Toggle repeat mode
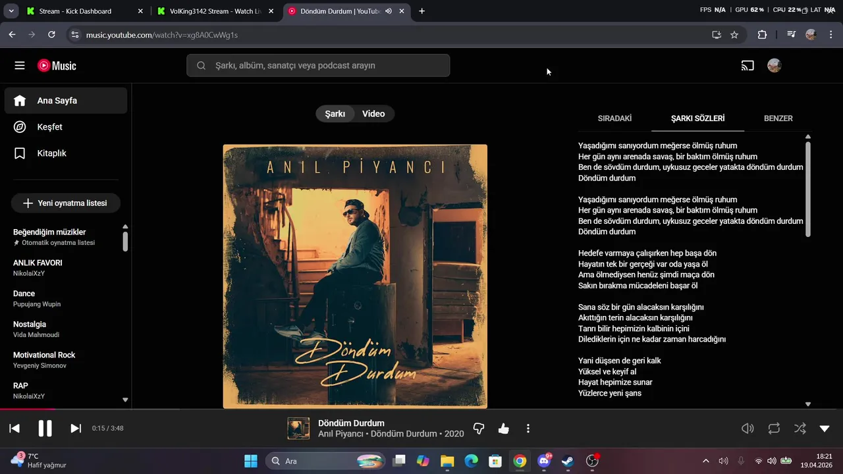This screenshot has width=843, height=474. (x=774, y=429)
